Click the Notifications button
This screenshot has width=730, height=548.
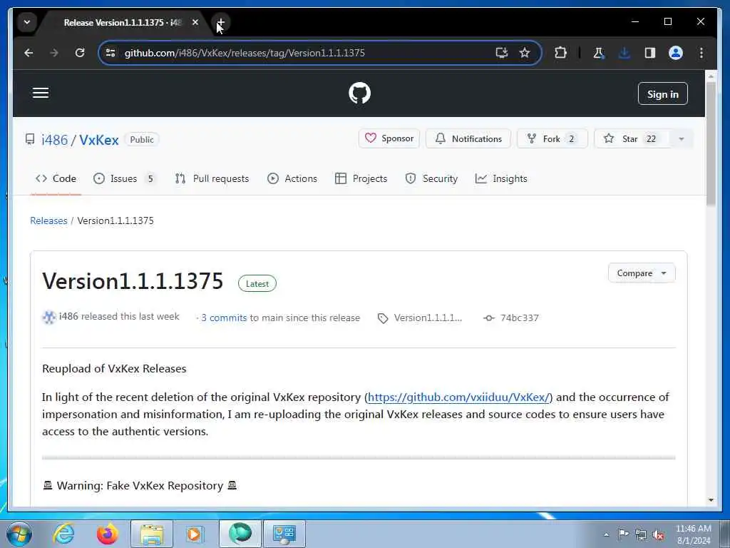[x=468, y=138]
